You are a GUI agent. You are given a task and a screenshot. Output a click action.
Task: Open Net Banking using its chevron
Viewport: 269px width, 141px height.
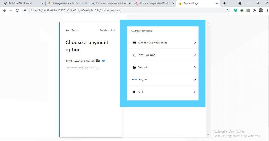pyautogui.click(x=195, y=55)
